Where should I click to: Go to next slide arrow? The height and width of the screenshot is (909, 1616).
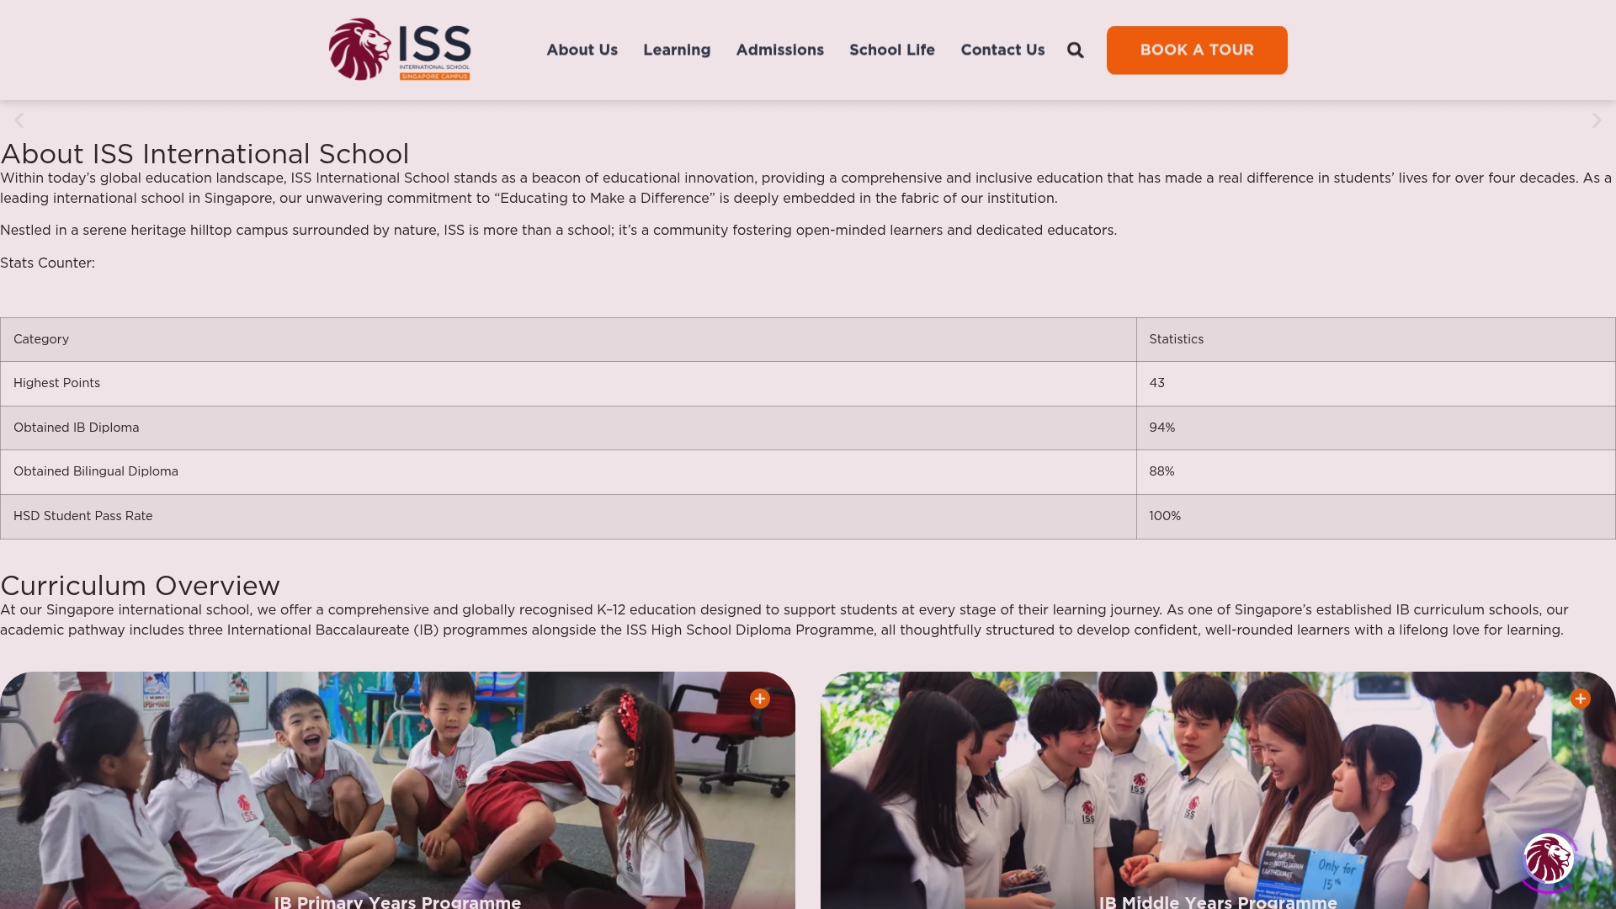(x=1597, y=120)
